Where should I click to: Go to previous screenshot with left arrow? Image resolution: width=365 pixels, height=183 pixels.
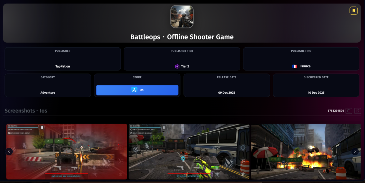tap(9, 152)
